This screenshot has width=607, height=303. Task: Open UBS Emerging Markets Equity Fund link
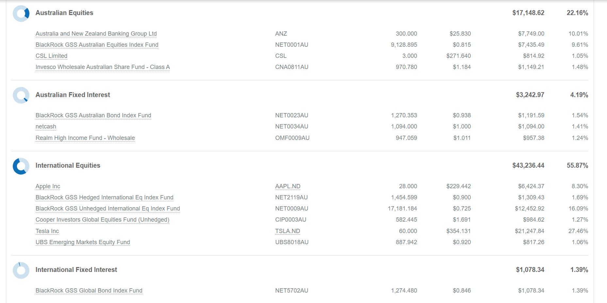pyautogui.click(x=83, y=242)
